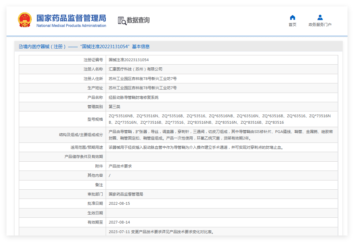Select product name 经股动脉导管鞘封堵修复系统
The image size is (354, 242).
pos(134,97)
